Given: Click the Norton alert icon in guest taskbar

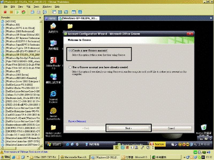Looking at the screenshot, I should (151, 144).
